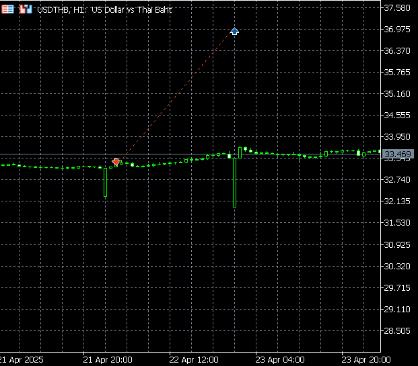418x366 pixels.
Task: Click the 22 Apr 12:00 time label
Action: (194, 359)
